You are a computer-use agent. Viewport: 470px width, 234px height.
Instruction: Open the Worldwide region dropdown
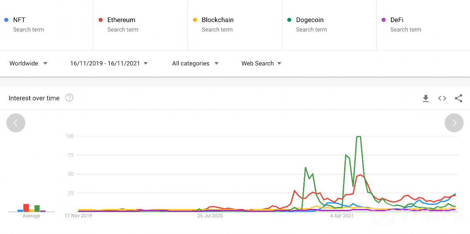[28, 63]
